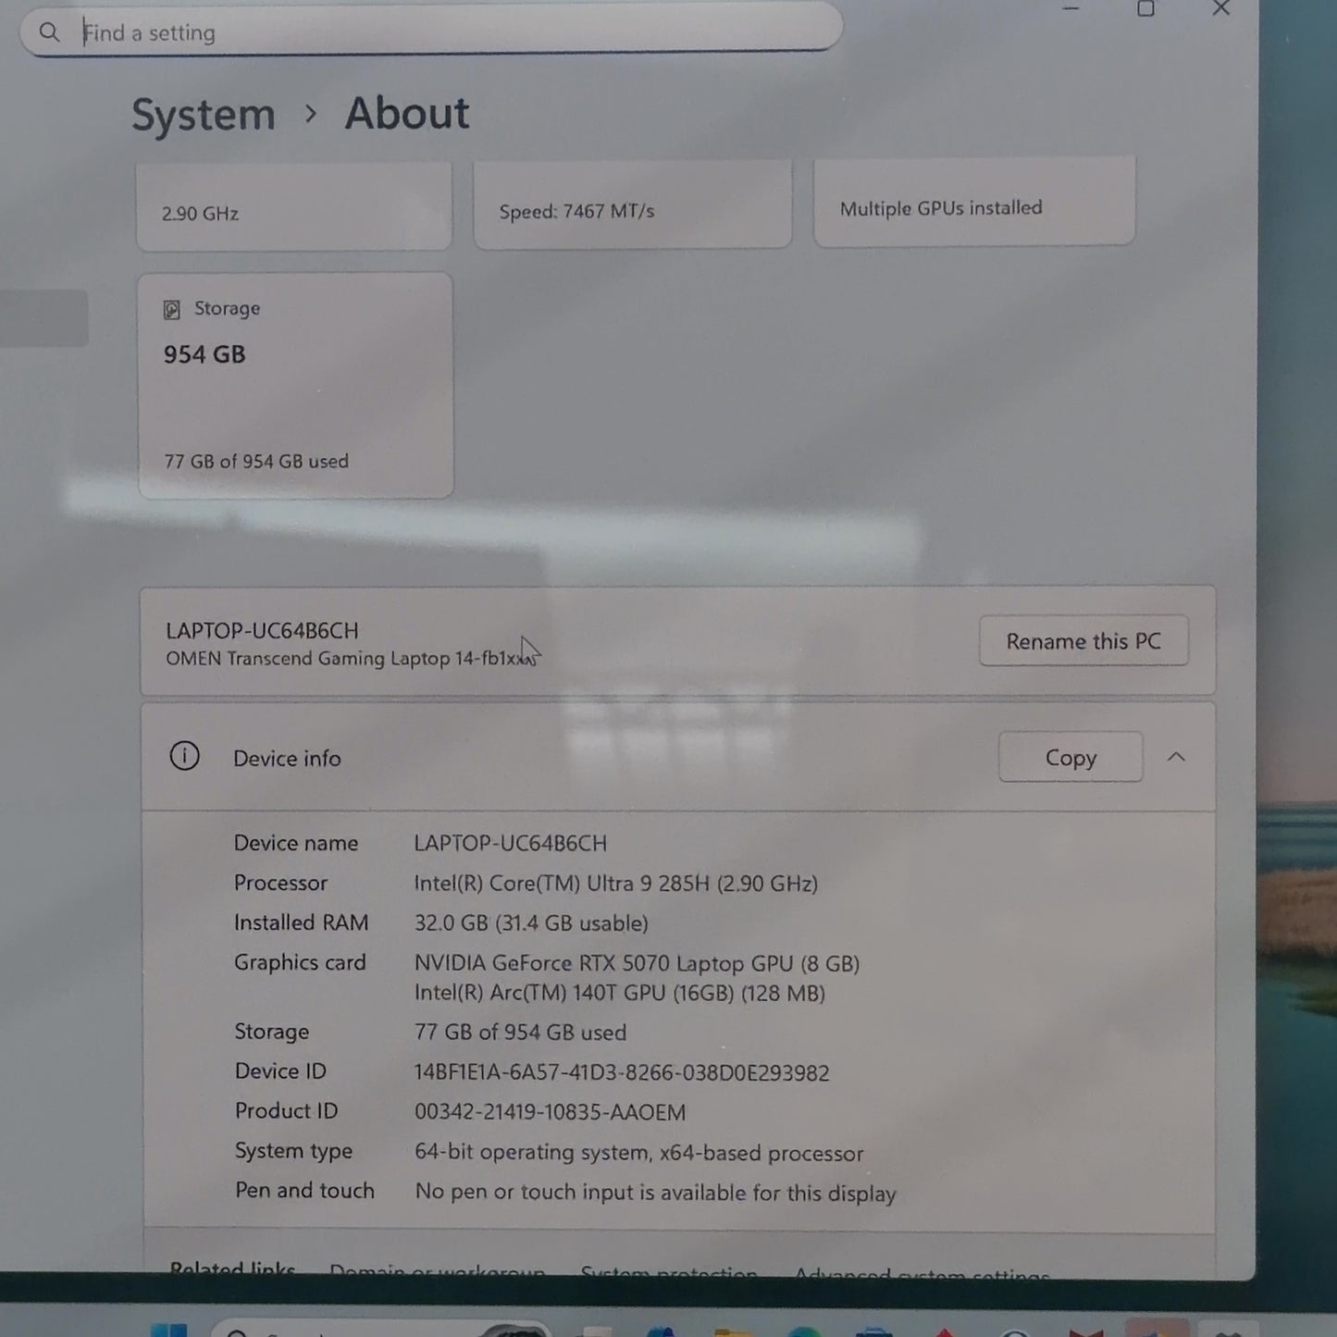The image size is (1337, 1337).
Task: Maximize the Settings window
Action: (1145, 9)
